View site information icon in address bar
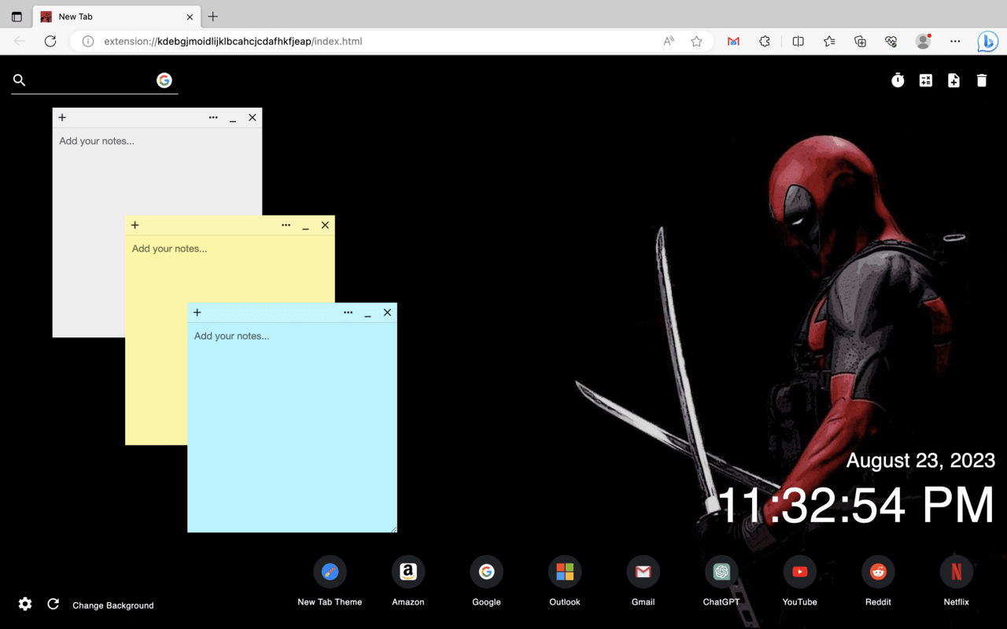Screen dimensions: 1007x629 (88, 41)
